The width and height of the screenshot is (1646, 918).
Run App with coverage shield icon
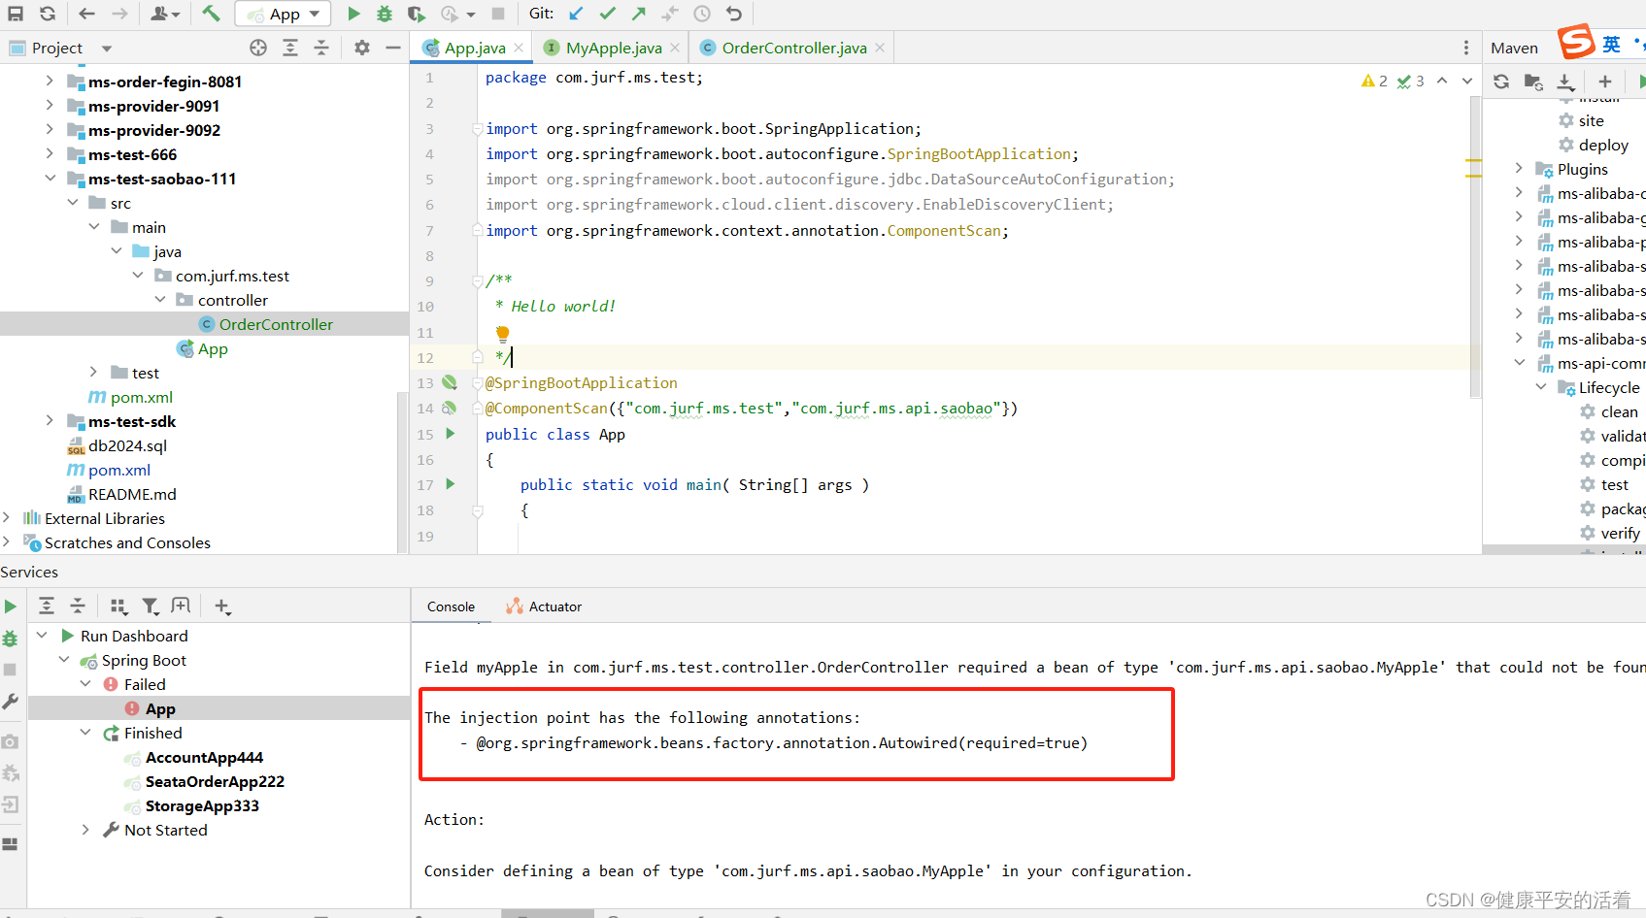[416, 14]
